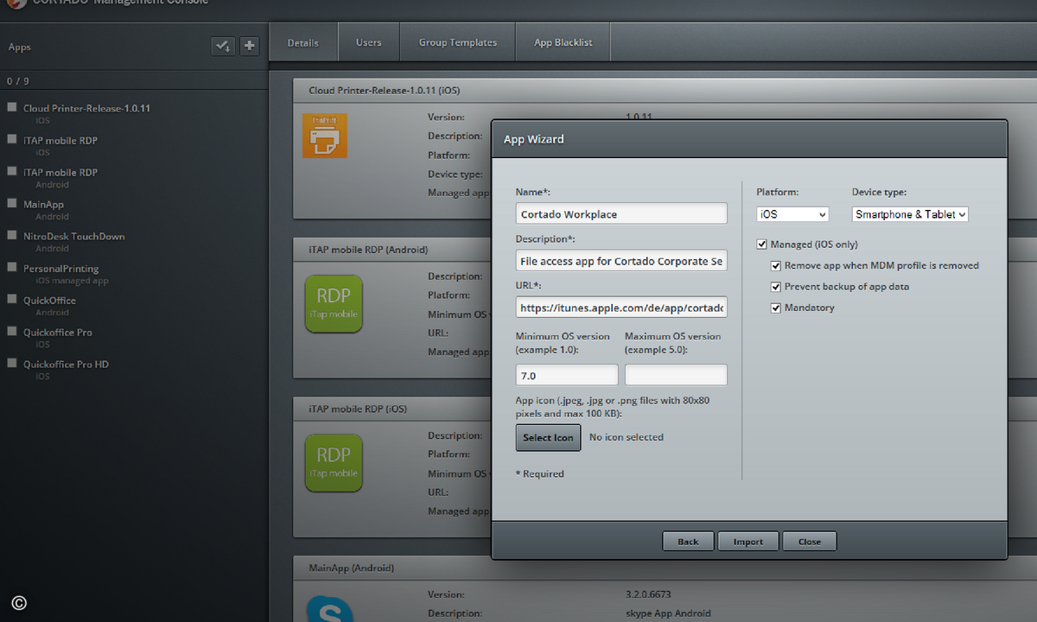Click the Select Icon button
This screenshot has width=1037, height=622.
click(x=548, y=437)
